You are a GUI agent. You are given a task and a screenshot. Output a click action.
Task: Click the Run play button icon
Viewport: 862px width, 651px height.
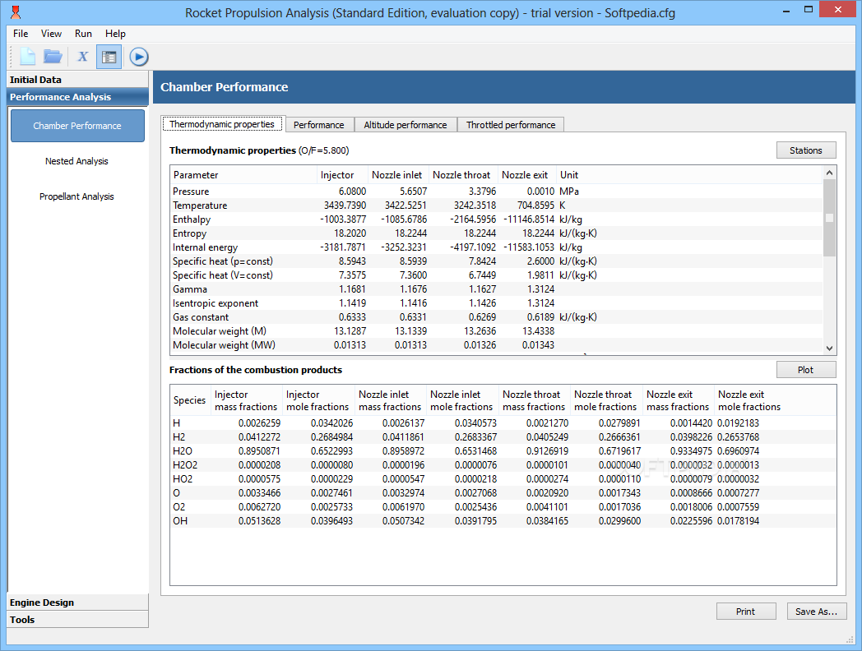pyautogui.click(x=139, y=57)
